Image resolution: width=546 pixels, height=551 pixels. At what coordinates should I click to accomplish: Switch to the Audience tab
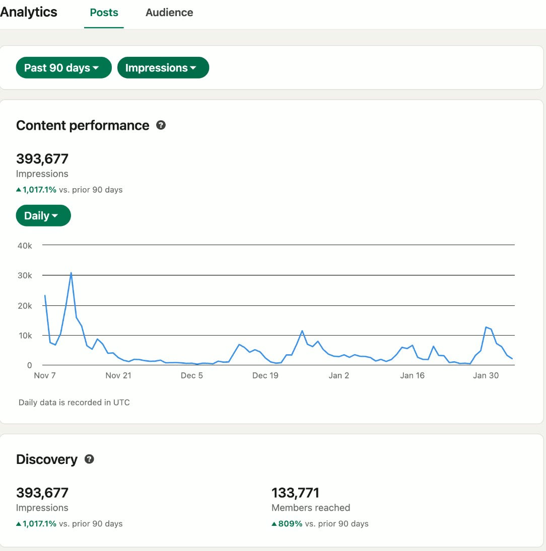pos(169,13)
